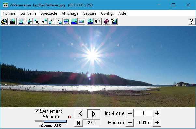Uncheck the Défilement checkbox
Image resolution: width=196 pixels, height=129 pixels.
coord(37,111)
